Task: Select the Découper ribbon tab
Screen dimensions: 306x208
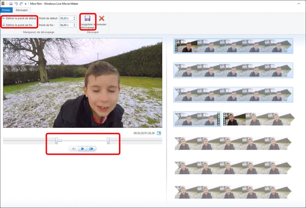Action: tap(22, 10)
